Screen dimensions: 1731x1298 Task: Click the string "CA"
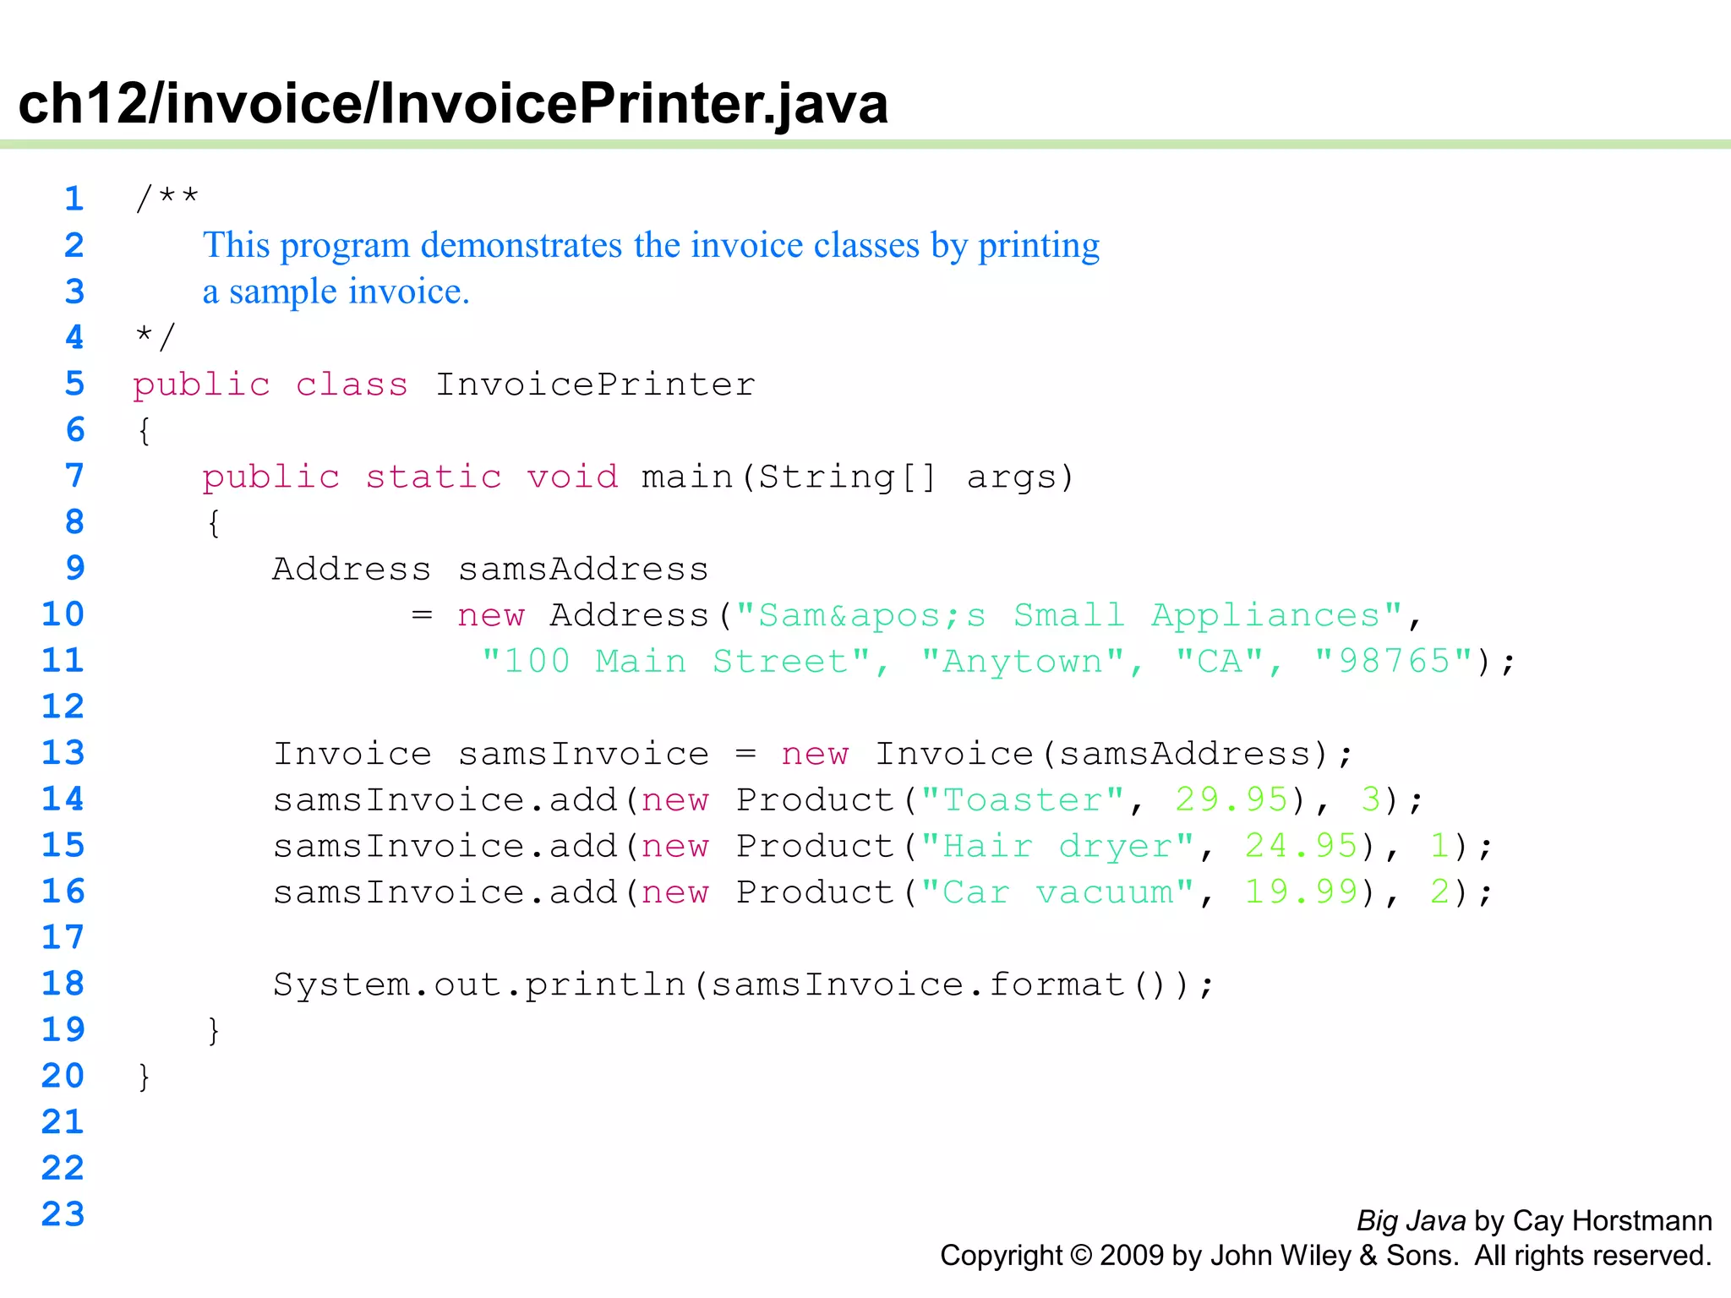(x=1220, y=661)
